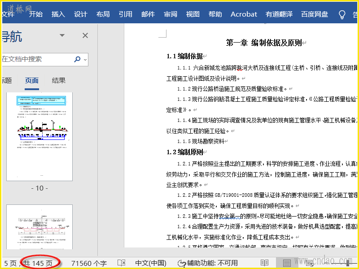
Task: Click the heading 第一章 编制依据及原则
Action: click(264, 43)
